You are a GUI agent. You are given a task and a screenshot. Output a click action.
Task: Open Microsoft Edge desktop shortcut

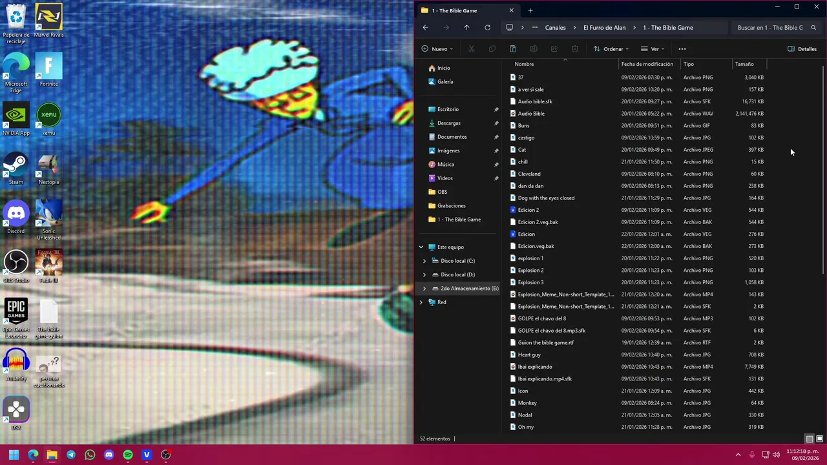point(16,74)
